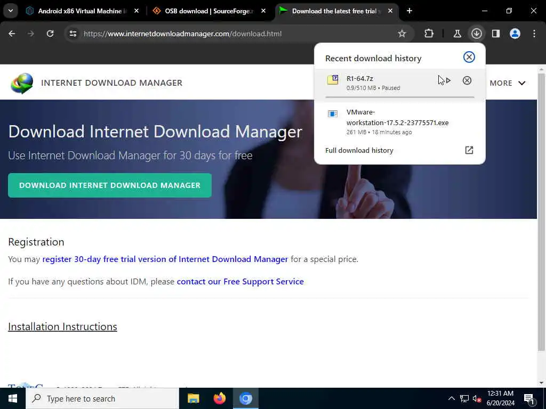Go back to previous page
Screen dimensions: 546x409
pos(12,34)
